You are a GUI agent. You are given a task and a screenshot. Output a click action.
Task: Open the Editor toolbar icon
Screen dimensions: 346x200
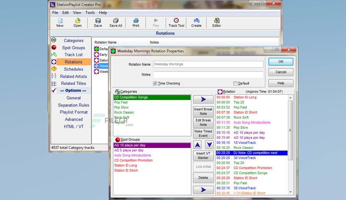217,21
